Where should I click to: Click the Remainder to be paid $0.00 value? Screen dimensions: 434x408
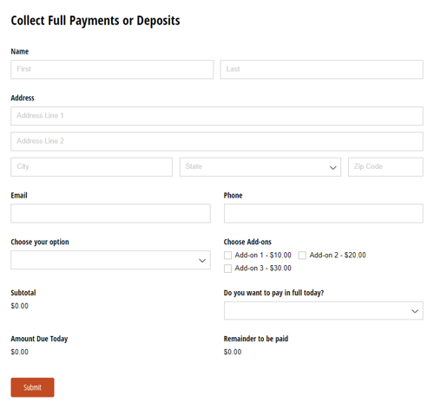point(233,352)
